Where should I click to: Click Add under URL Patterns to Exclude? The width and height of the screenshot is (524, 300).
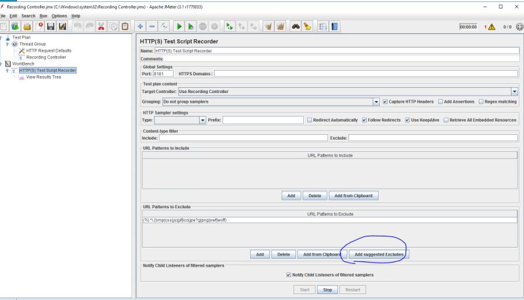[x=260, y=255]
